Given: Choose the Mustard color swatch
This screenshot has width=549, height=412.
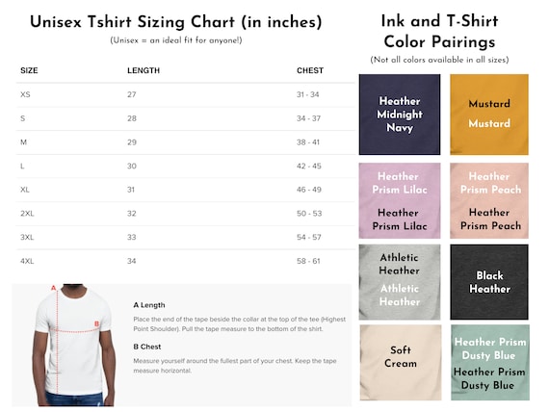Looking at the screenshot, I should 489,115.
